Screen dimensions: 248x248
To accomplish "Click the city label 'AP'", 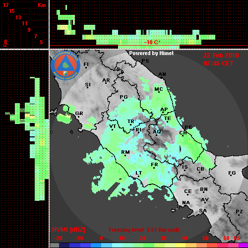I will pos(164,110).
